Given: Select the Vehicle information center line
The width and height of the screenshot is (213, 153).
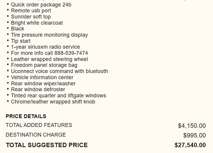Looking at the screenshot, I should [x=42, y=77].
